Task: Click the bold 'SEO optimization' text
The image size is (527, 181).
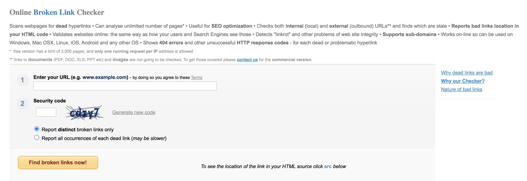Action: click(231, 26)
